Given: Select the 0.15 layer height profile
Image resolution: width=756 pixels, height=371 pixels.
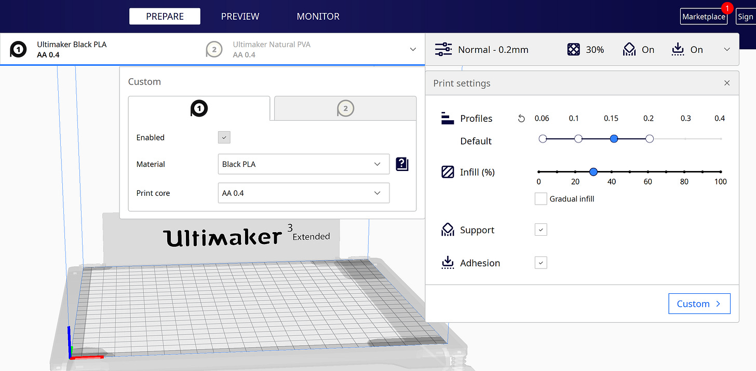Looking at the screenshot, I should point(614,139).
